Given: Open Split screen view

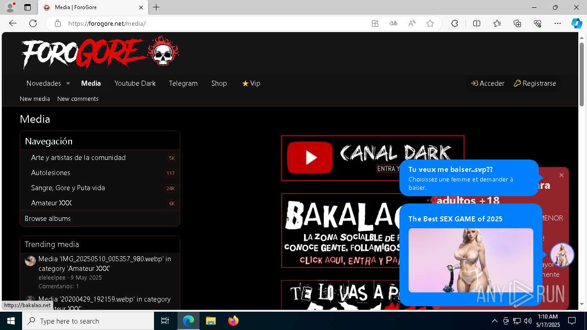Looking at the screenshot, I should pyautogui.click(x=476, y=23).
